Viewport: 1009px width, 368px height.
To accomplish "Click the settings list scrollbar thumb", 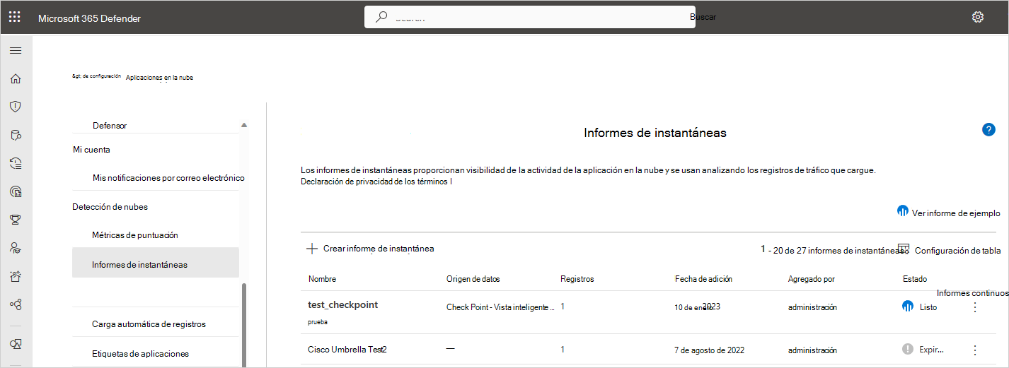I will pos(244,325).
